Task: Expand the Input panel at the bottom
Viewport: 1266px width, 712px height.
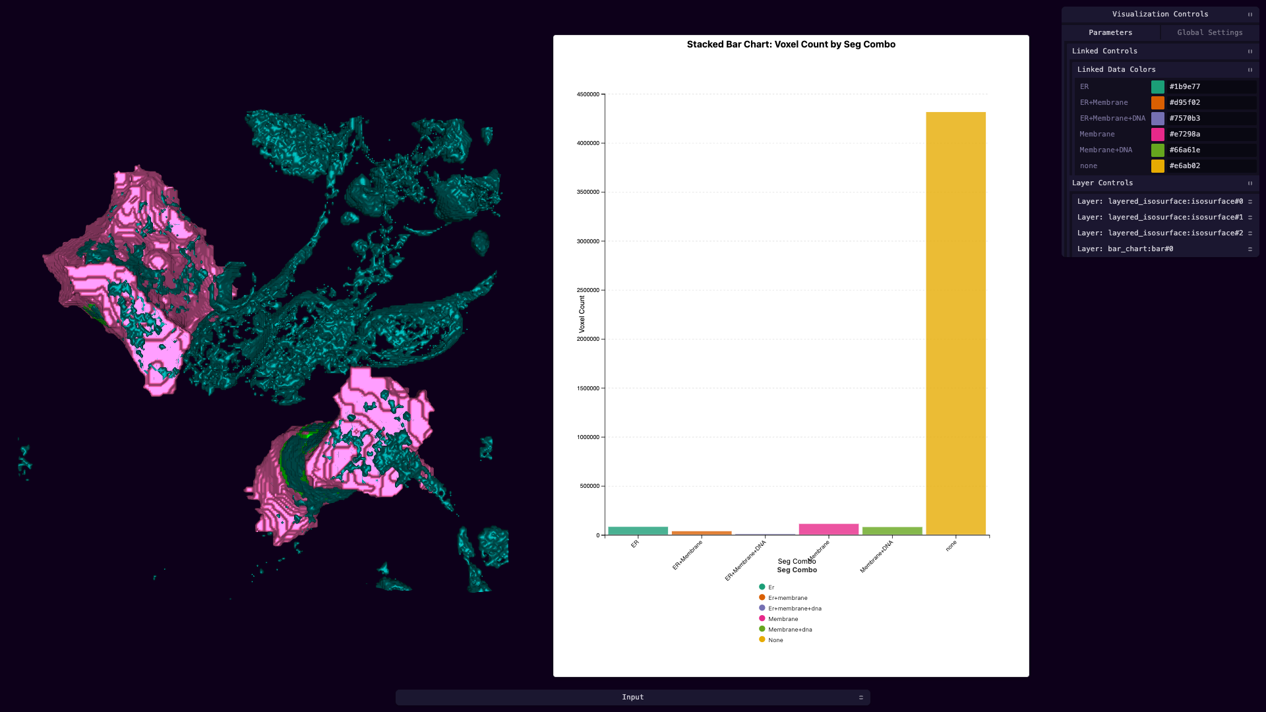Action: 633,697
